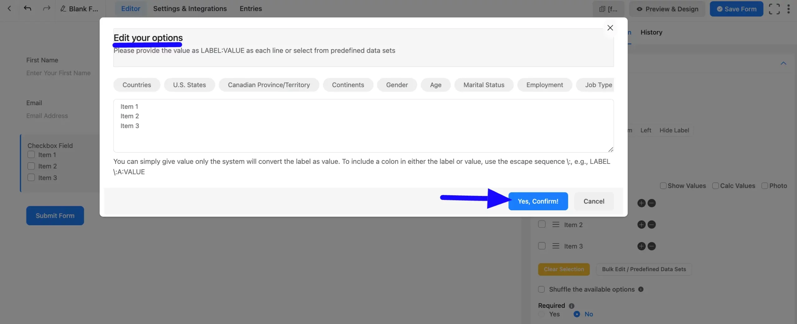
Task: Open the Entries tab
Action: (251, 9)
